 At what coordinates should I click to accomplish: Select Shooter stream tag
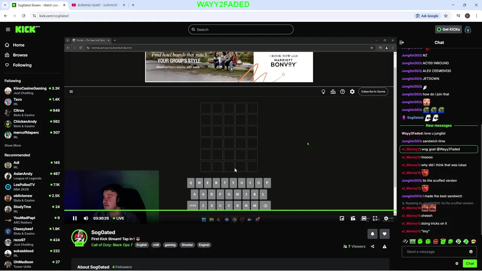coord(187,245)
